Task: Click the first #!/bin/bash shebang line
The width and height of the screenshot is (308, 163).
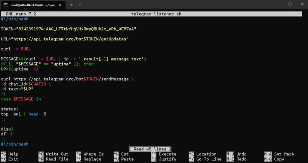Action: (15, 19)
